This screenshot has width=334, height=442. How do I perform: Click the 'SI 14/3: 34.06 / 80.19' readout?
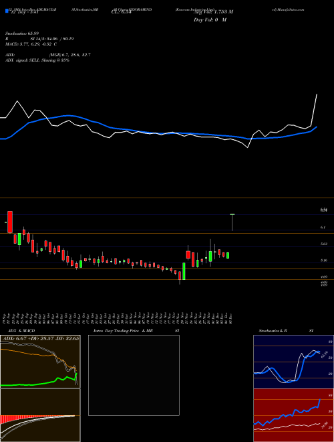(52, 39)
